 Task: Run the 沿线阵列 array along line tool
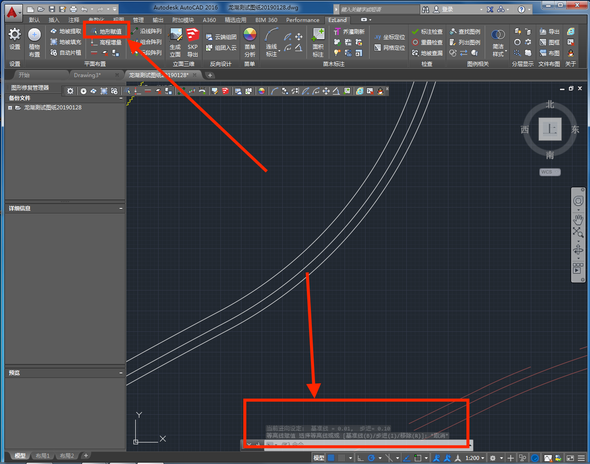(146, 31)
